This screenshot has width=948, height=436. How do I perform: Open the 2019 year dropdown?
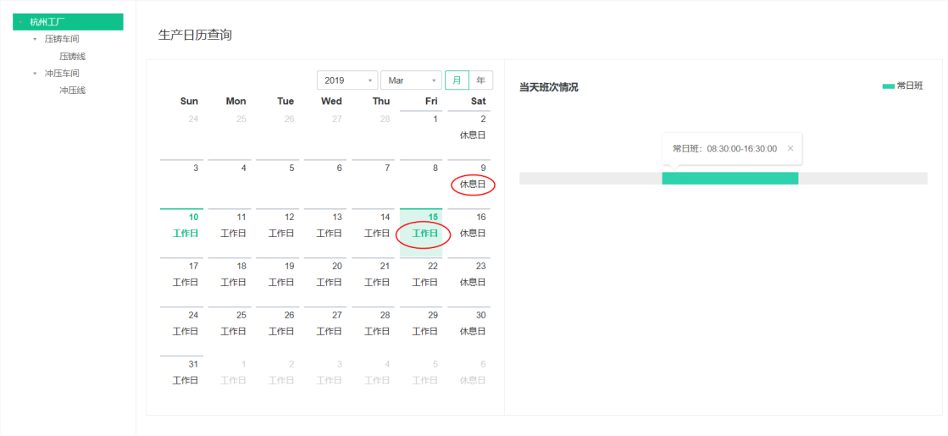click(347, 80)
